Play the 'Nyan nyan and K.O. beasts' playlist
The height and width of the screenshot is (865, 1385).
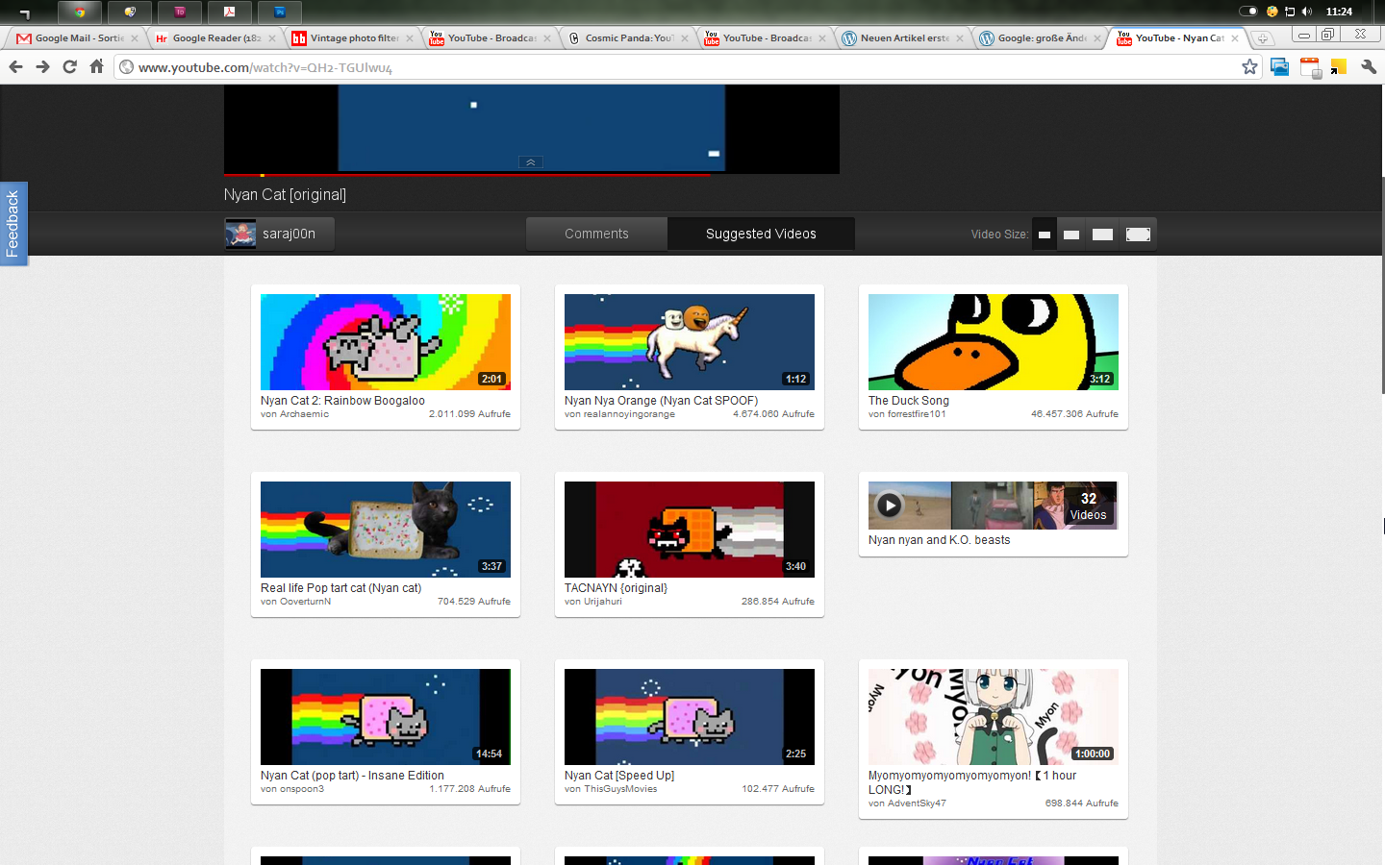(890, 506)
